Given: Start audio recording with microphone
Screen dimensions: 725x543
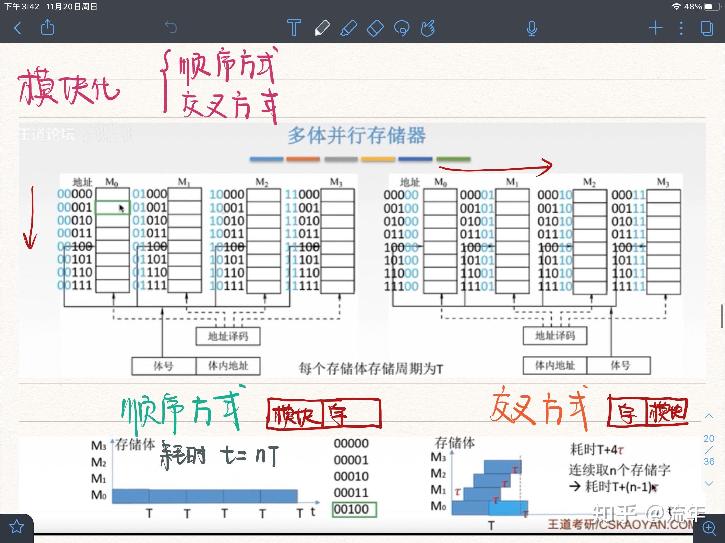Looking at the screenshot, I should (532, 28).
